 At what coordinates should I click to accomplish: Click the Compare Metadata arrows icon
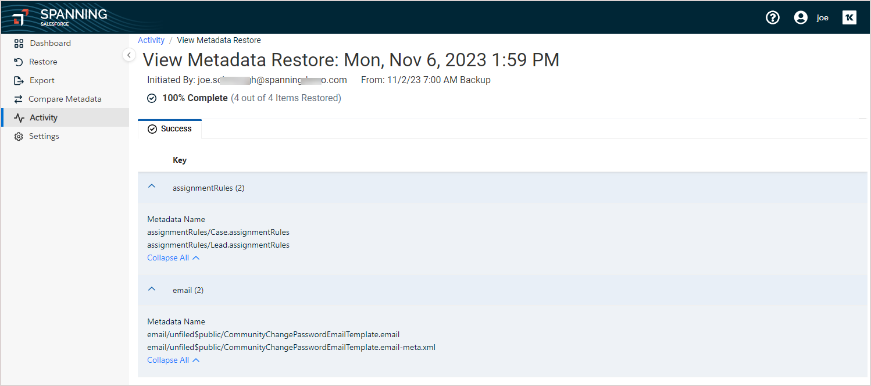tap(19, 99)
